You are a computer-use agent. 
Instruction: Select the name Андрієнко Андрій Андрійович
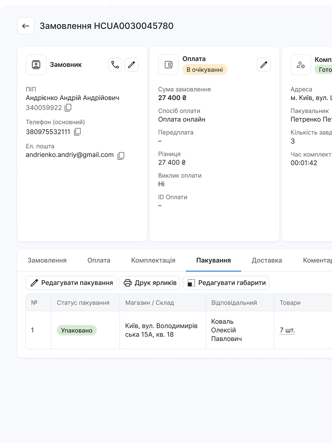click(x=73, y=98)
